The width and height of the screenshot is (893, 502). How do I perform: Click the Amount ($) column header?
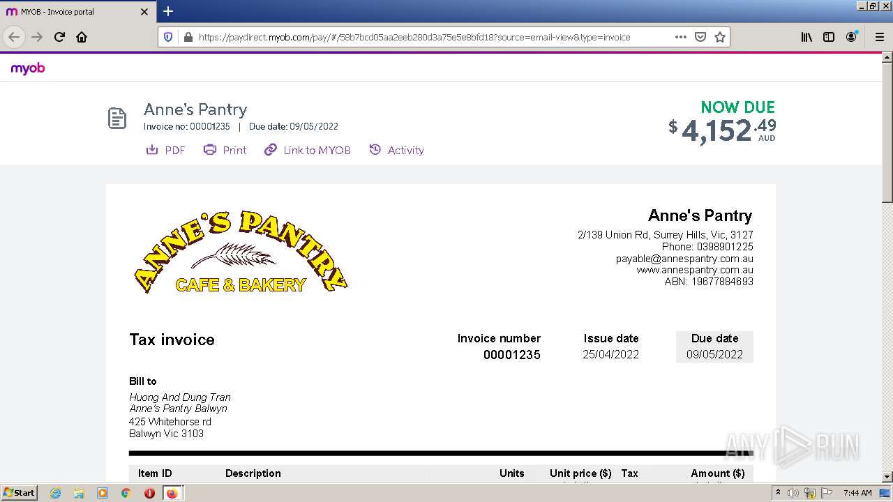point(718,473)
